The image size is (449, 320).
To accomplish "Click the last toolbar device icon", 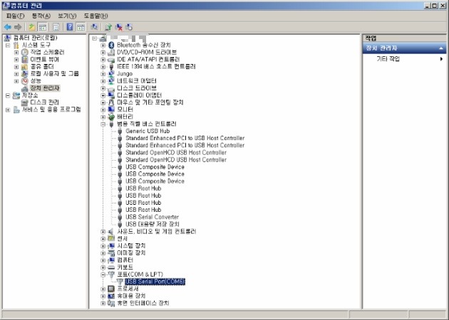I will pyautogui.click(x=129, y=27).
